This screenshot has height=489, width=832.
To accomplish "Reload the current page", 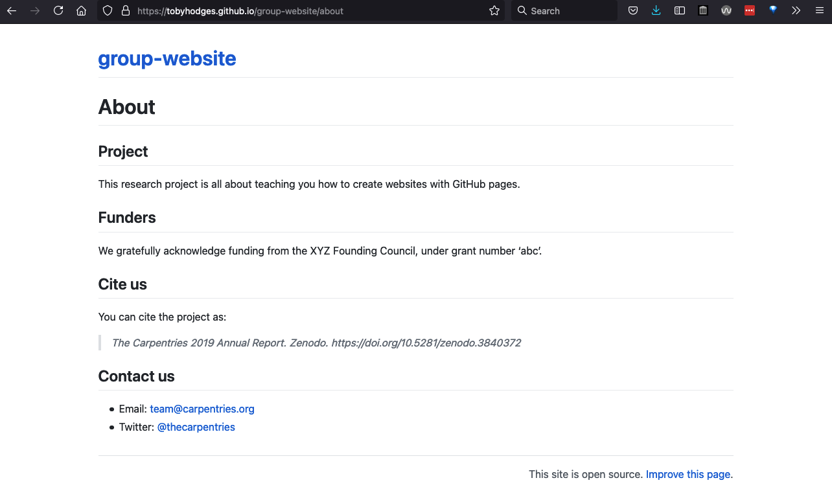I will [58, 10].
